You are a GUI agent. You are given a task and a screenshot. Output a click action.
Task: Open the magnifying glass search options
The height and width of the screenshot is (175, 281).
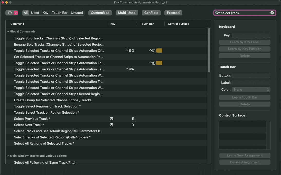tap(217, 13)
